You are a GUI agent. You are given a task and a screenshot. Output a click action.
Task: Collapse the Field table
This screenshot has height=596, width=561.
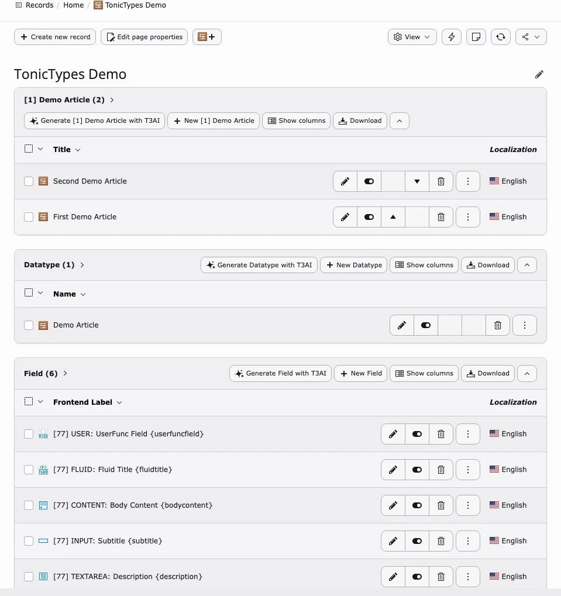527,373
